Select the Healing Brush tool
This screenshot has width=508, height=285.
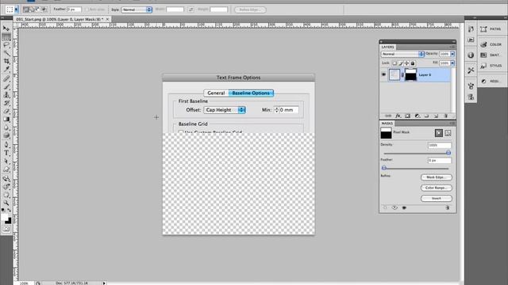point(6,78)
